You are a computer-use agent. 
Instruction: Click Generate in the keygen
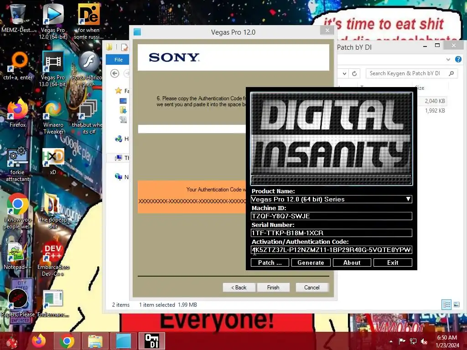[x=311, y=262]
